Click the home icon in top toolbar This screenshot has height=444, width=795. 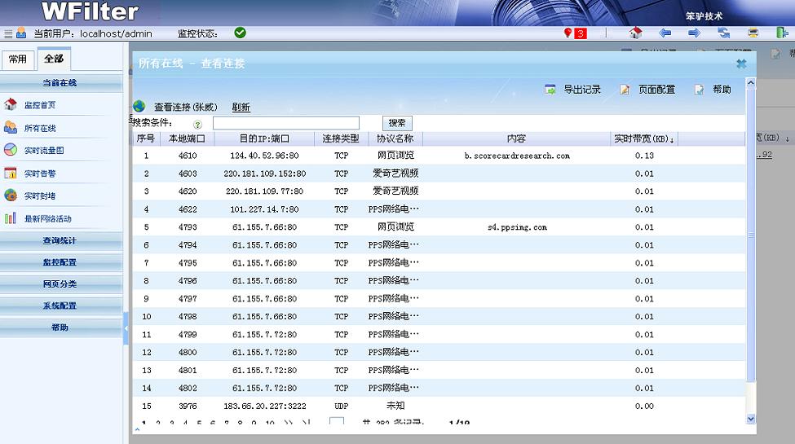[x=636, y=33]
